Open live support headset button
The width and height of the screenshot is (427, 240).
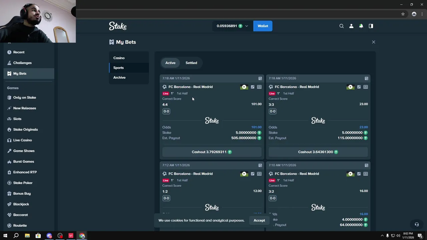point(416,224)
